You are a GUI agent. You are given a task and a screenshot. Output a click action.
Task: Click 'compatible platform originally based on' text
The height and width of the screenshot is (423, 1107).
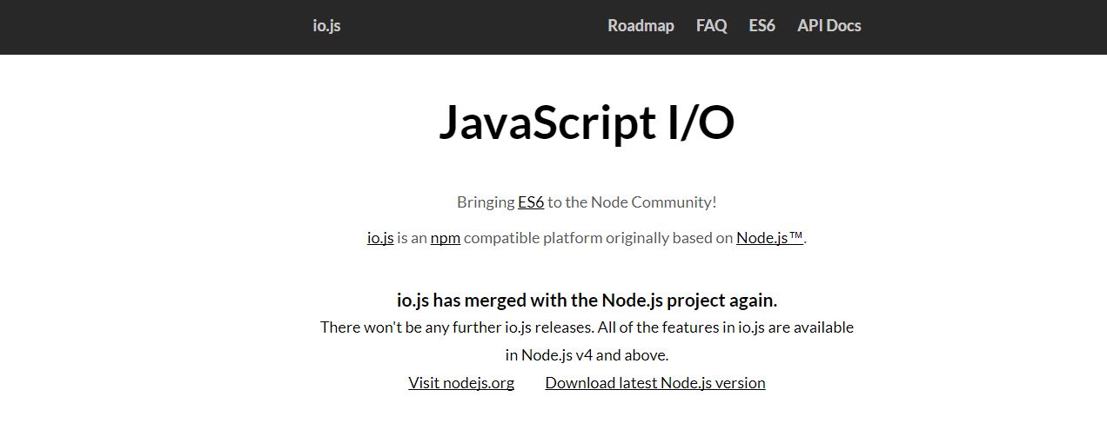point(598,238)
